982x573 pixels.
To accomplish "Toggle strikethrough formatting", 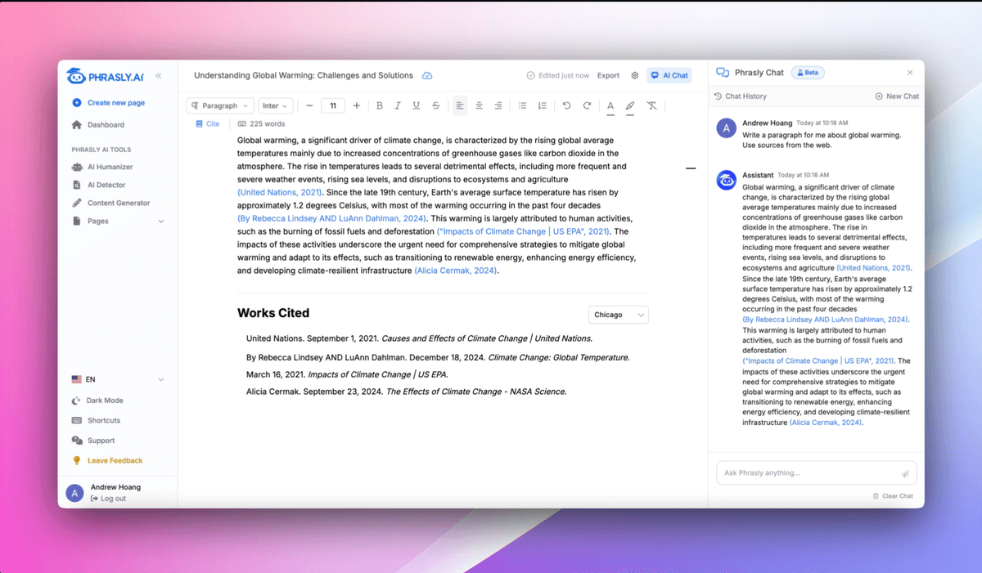I will pyautogui.click(x=435, y=105).
